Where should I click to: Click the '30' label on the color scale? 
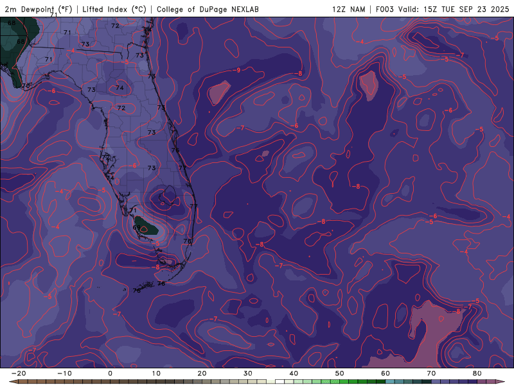click(x=248, y=373)
